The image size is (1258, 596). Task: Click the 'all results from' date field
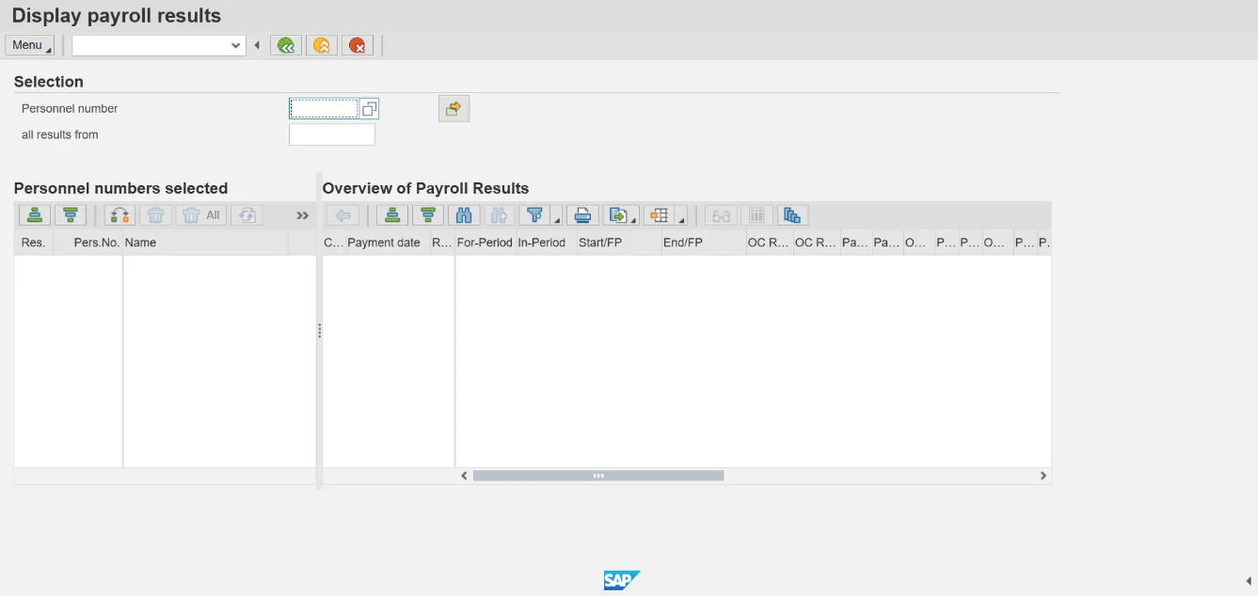point(332,135)
